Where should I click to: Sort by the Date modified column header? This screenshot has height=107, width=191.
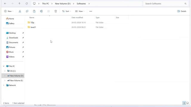coord(77,18)
